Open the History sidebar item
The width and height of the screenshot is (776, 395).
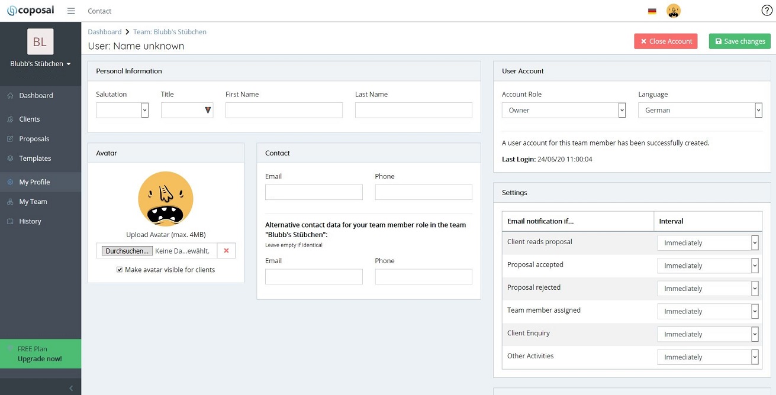click(x=30, y=221)
